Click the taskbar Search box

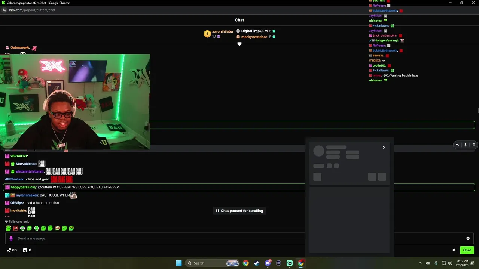pyautogui.click(x=213, y=263)
